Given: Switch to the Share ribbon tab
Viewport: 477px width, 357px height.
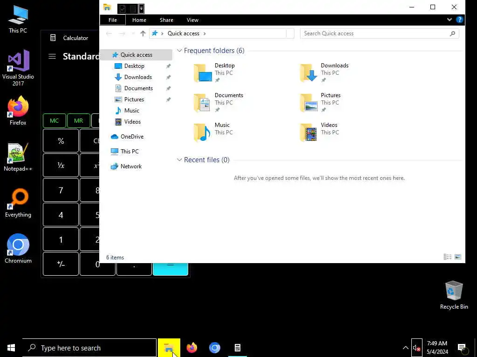Looking at the screenshot, I should (166, 20).
